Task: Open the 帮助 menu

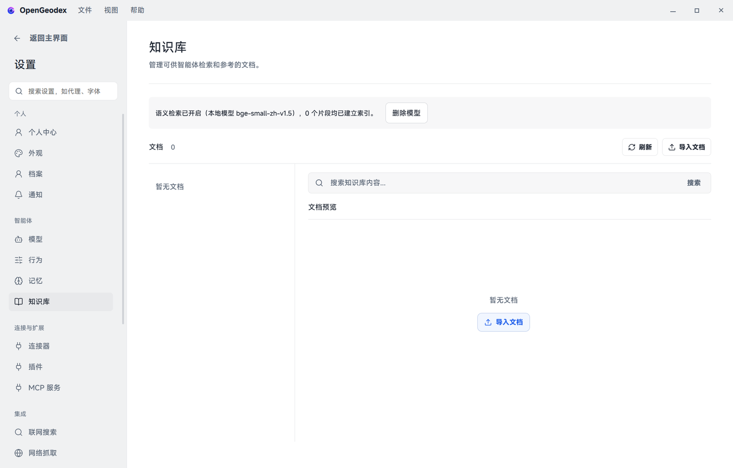Action: [137, 10]
